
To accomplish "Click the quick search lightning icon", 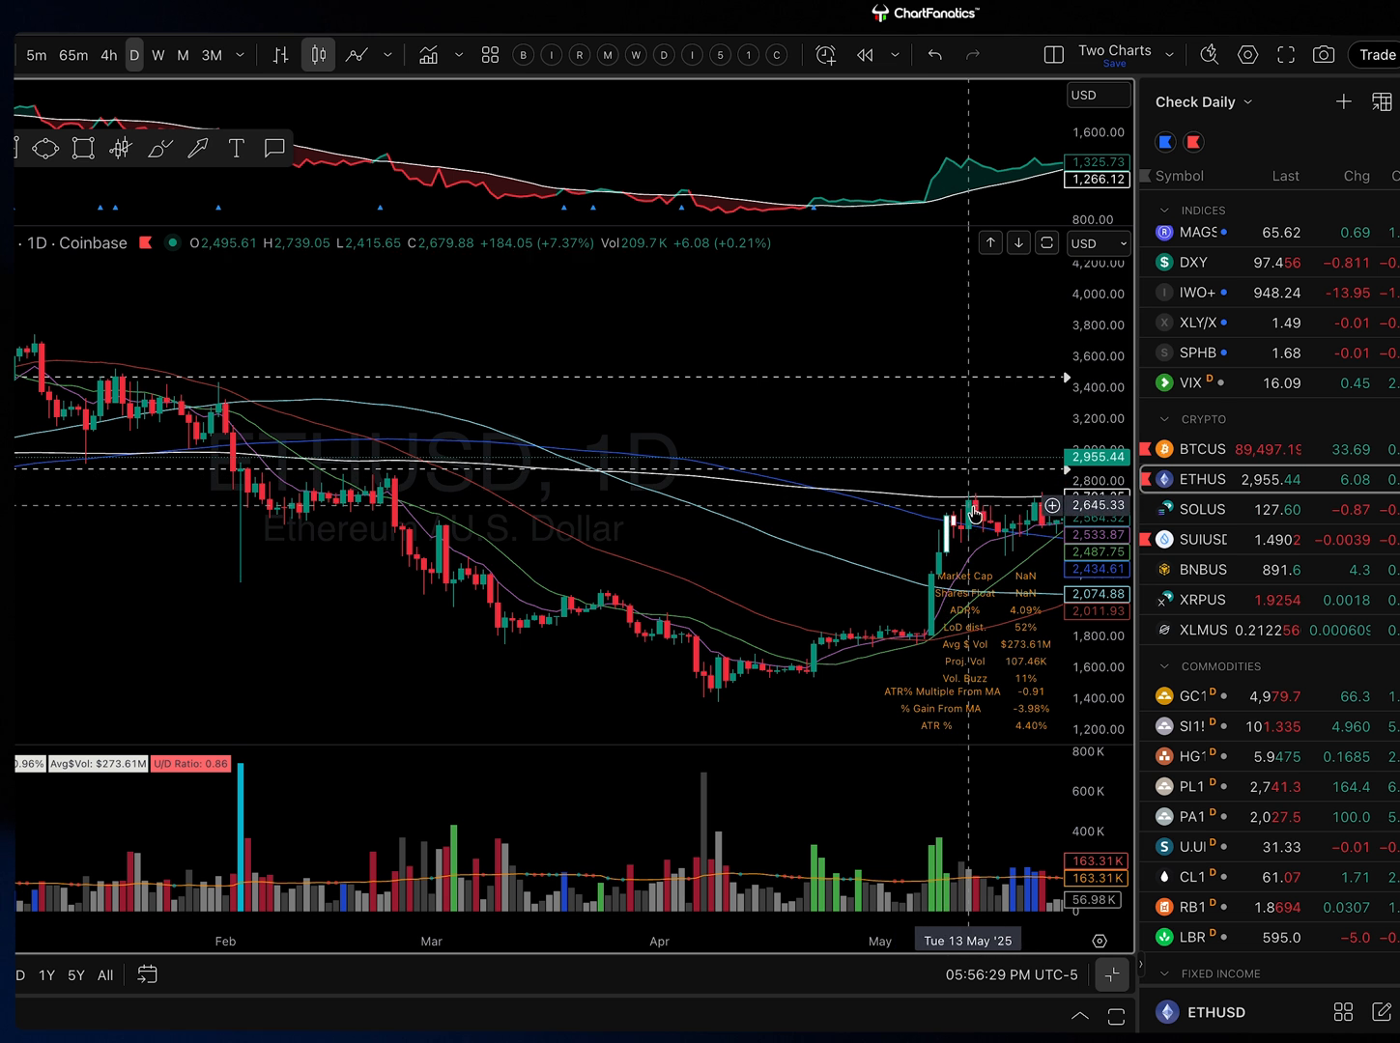I will [x=1209, y=55].
